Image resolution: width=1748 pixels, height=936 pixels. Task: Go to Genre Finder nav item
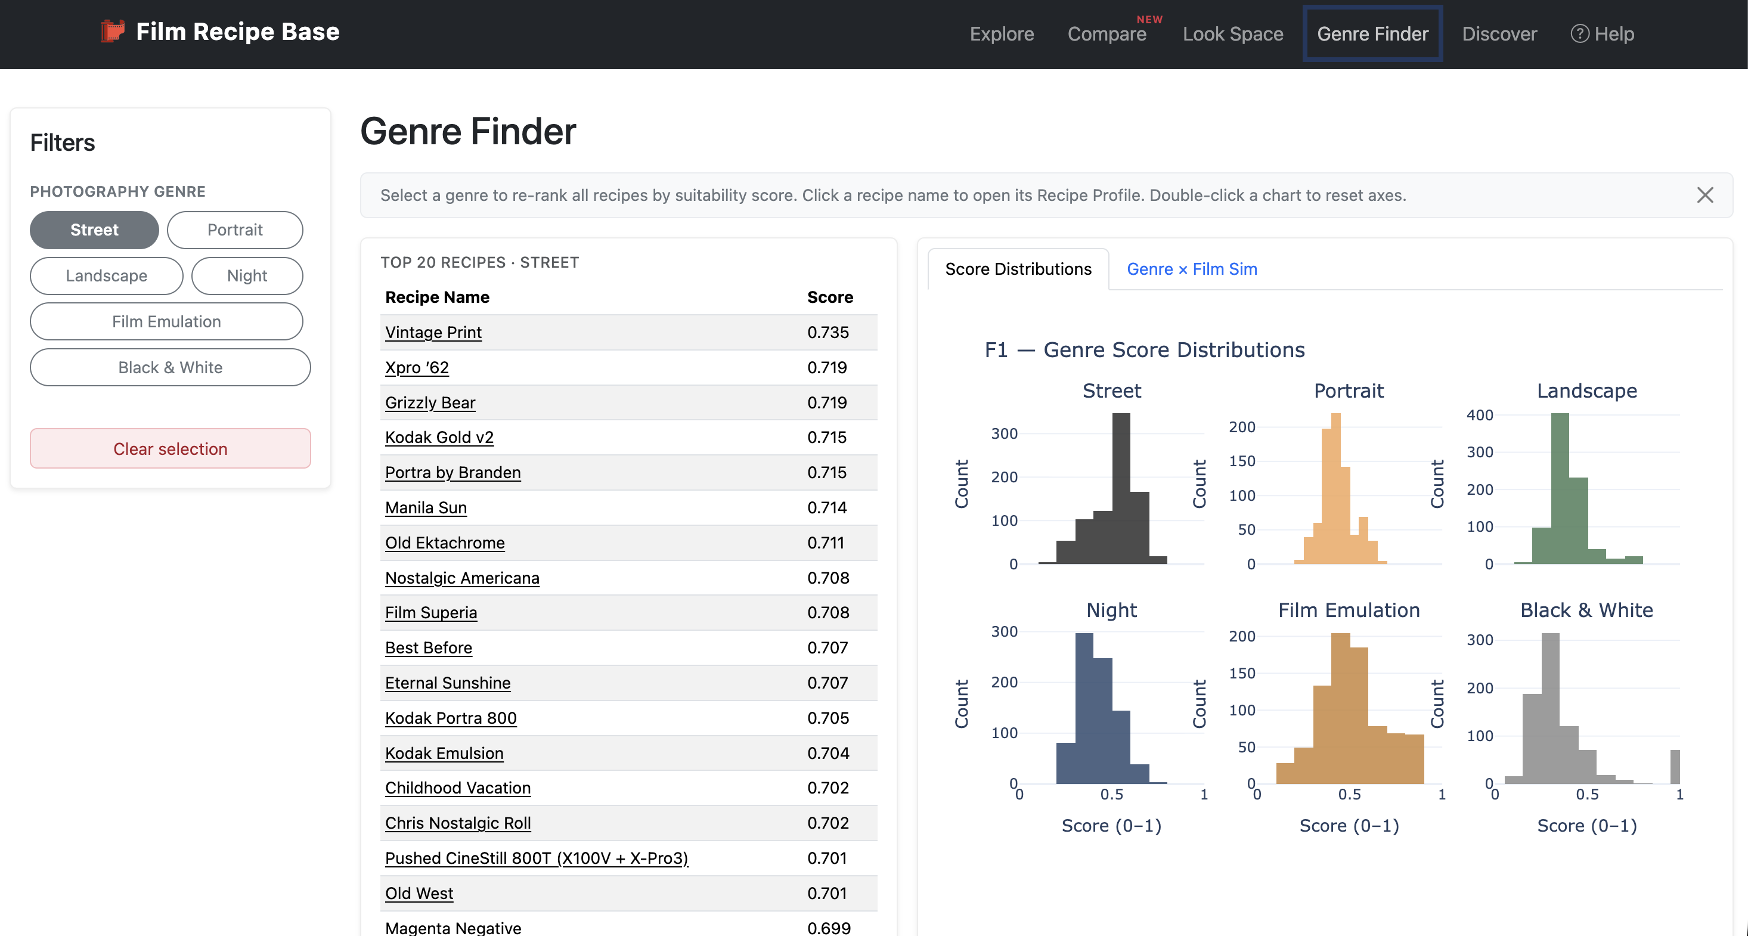click(x=1372, y=33)
